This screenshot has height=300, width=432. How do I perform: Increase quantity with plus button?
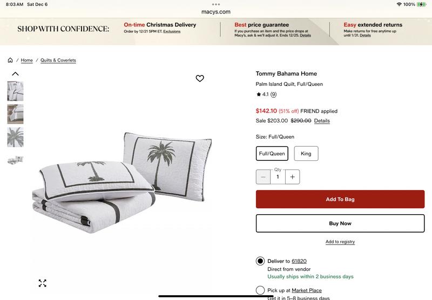click(292, 176)
